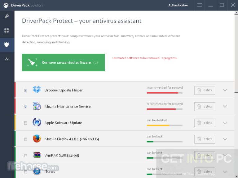Delete Mozilla Maintenance Service
Viewport: 238px width, 178px height.
pyautogui.click(x=205, y=107)
